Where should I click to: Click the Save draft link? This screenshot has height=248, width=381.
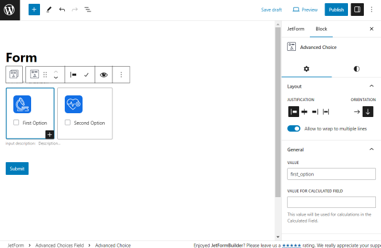click(271, 10)
